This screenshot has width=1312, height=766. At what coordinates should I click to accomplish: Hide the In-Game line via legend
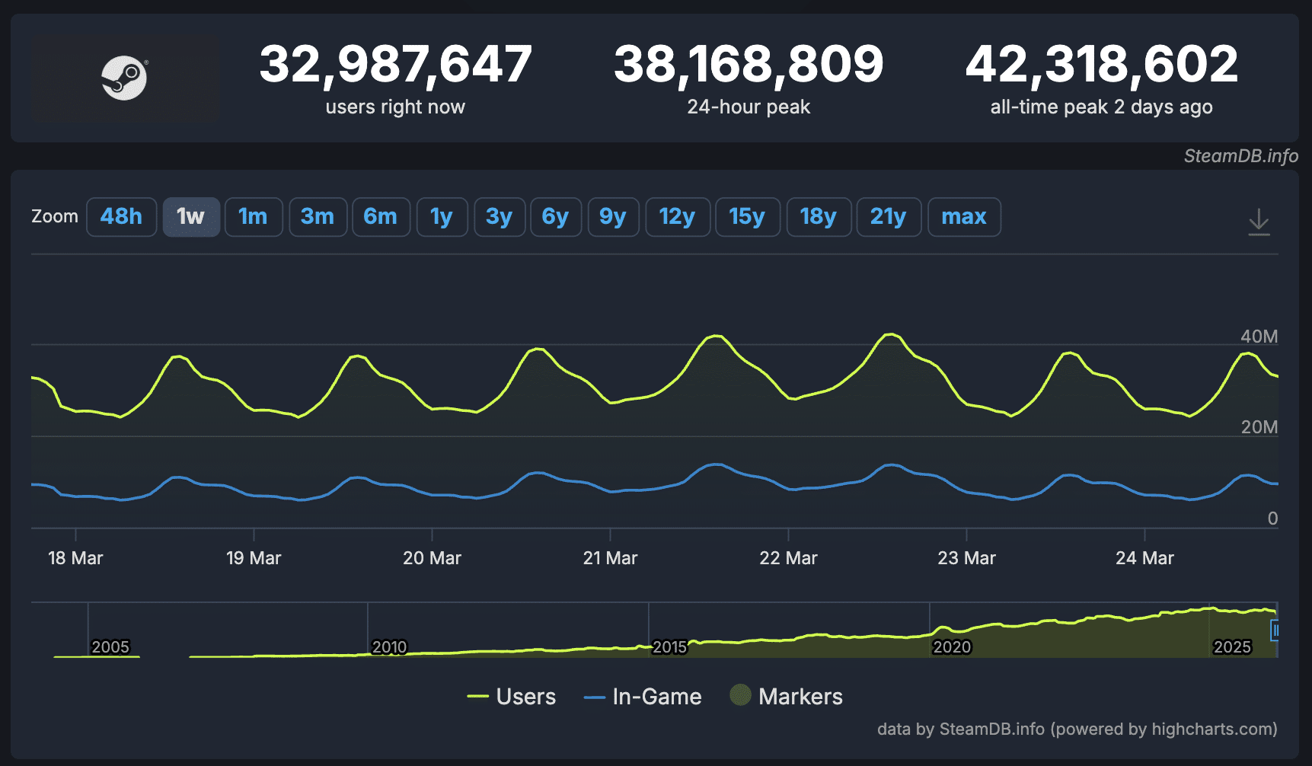[x=643, y=696]
